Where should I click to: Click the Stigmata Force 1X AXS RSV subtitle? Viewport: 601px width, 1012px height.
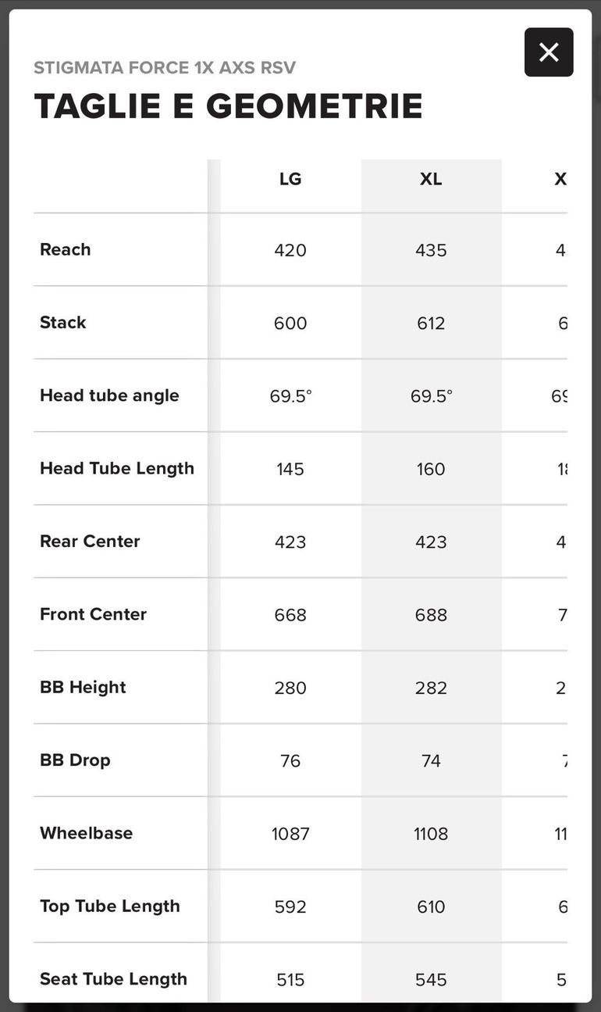(165, 67)
